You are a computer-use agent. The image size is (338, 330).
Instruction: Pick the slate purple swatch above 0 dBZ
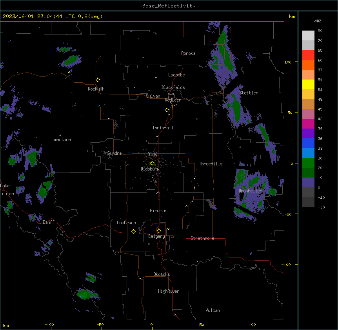(x=308, y=183)
